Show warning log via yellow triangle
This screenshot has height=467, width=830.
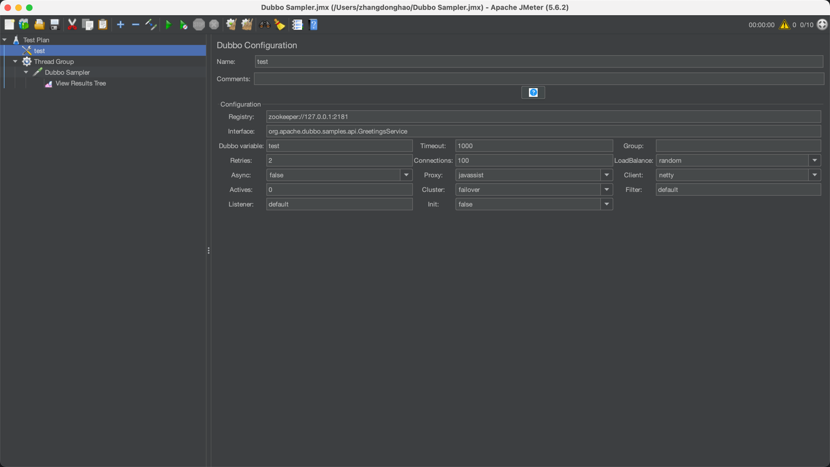784,24
